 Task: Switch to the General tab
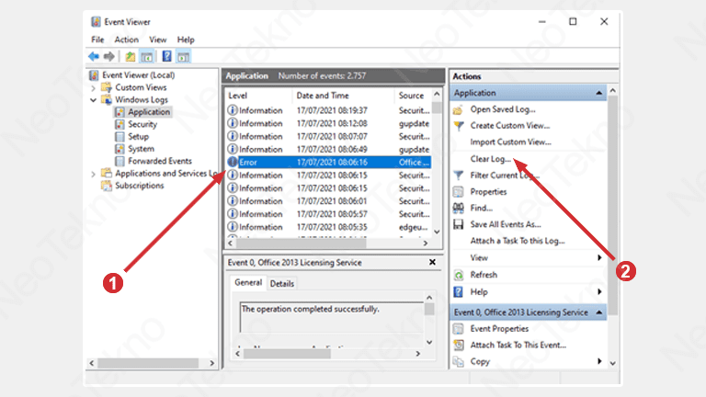(248, 283)
